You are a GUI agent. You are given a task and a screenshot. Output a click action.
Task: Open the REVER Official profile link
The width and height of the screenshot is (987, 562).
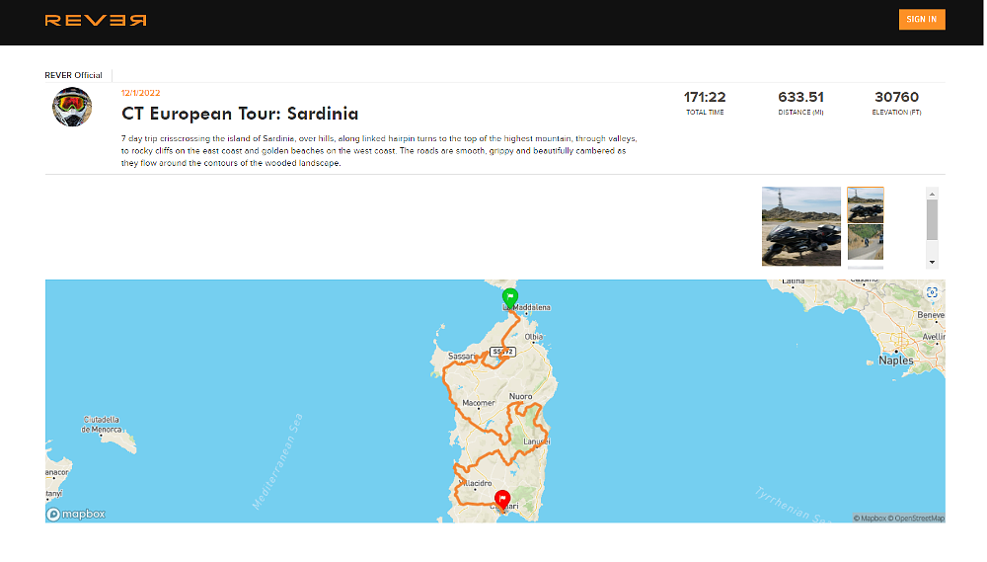(x=73, y=75)
